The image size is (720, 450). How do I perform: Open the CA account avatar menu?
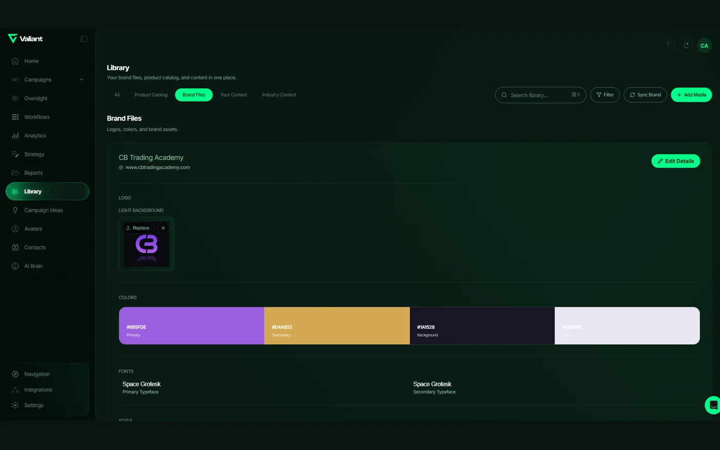[704, 46]
